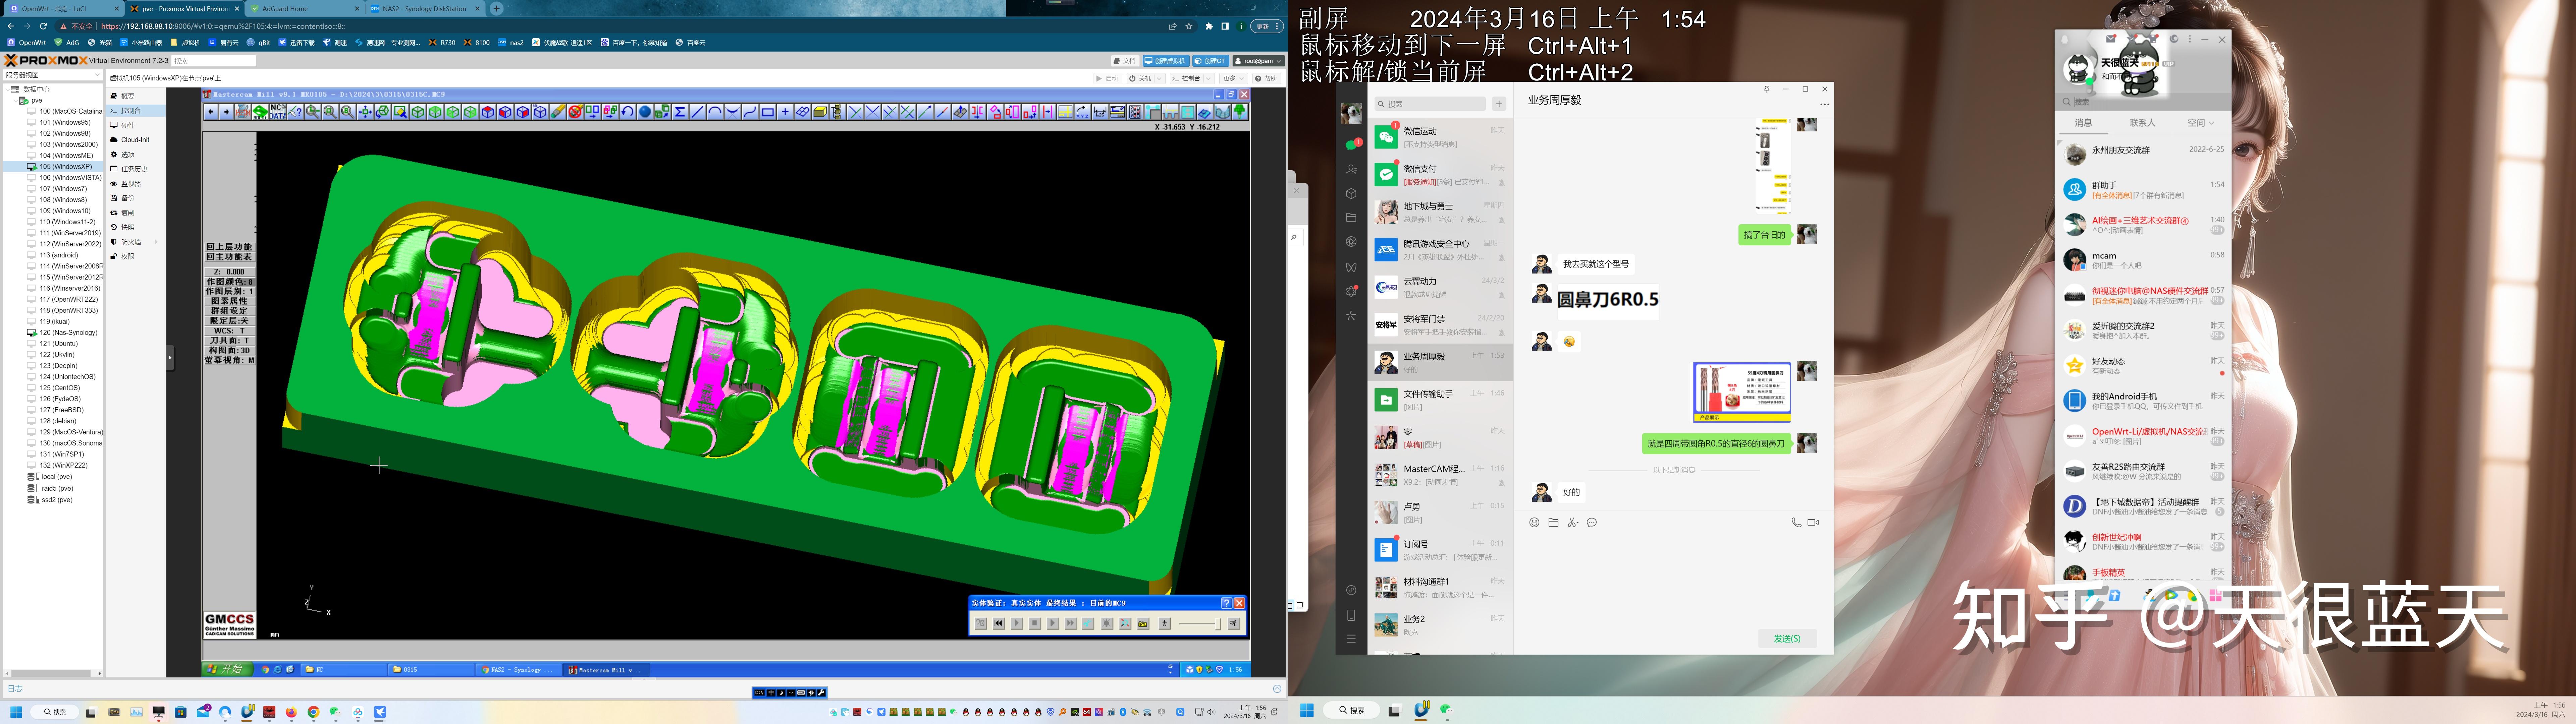Image resolution: width=2576 pixels, height=724 pixels.
Task: Click the NC DATA toolbar icon in Mastercam
Action: click(x=278, y=112)
